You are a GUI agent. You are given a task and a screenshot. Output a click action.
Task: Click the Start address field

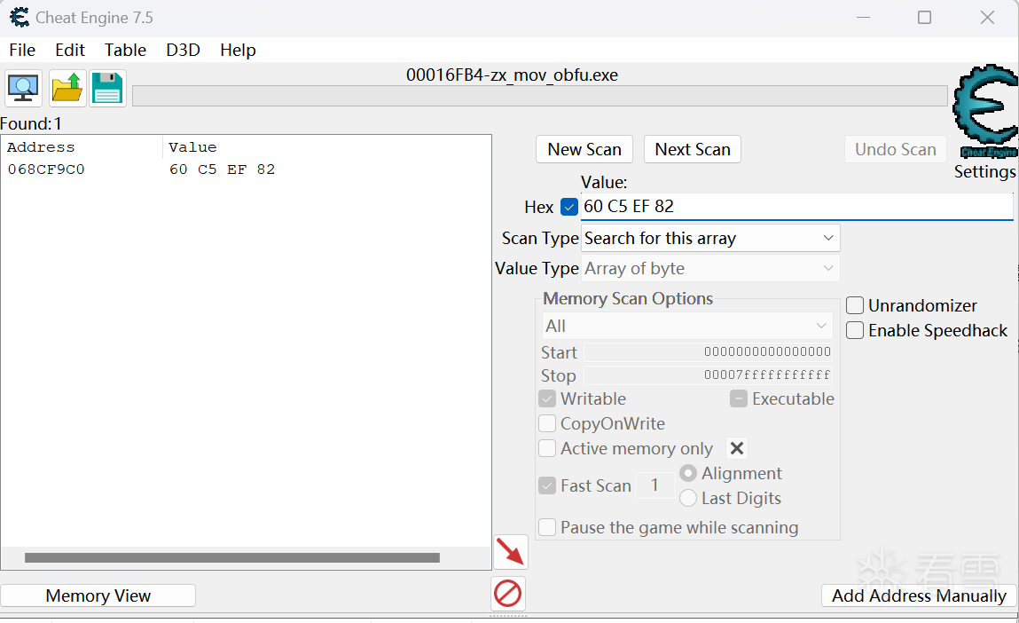pyautogui.click(x=708, y=351)
